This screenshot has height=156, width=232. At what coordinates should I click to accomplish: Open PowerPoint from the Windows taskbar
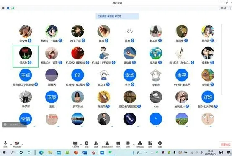pos(76,153)
